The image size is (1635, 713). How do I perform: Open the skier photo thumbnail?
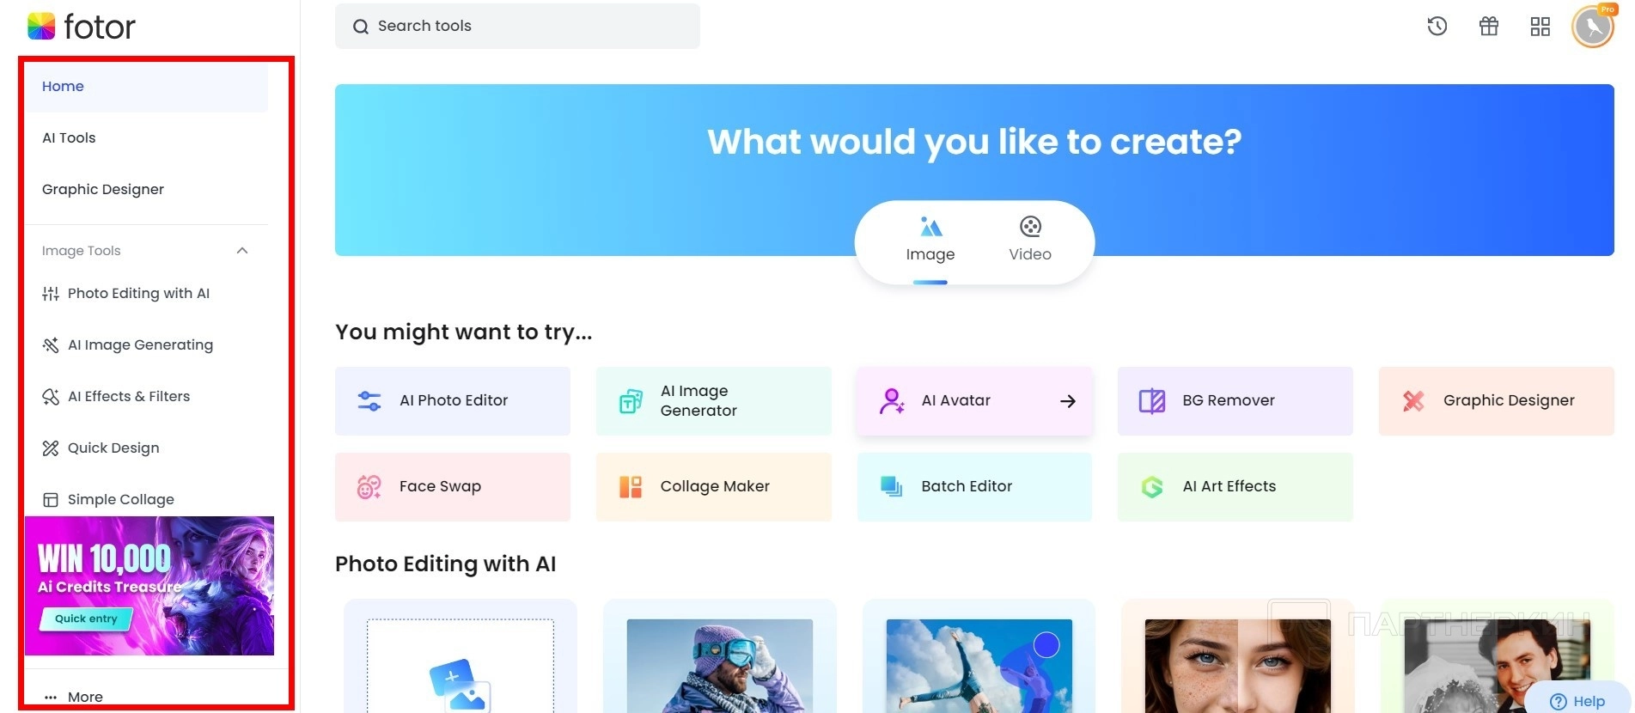pyautogui.click(x=720, y=666)
